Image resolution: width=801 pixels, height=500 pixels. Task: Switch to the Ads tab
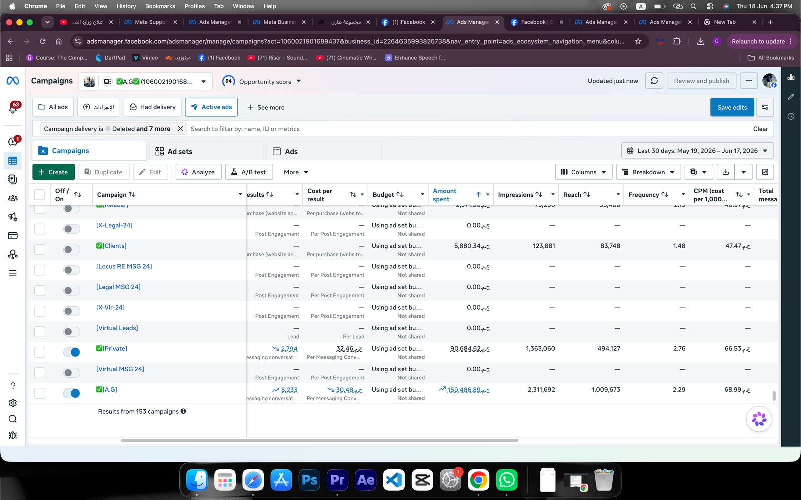(x=325, y=151)
